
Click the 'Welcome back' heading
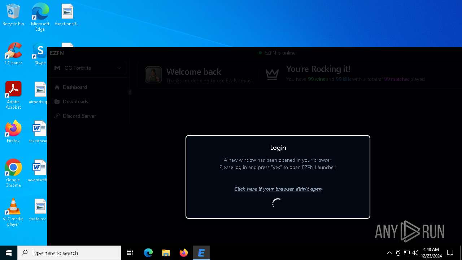(194, 71)
